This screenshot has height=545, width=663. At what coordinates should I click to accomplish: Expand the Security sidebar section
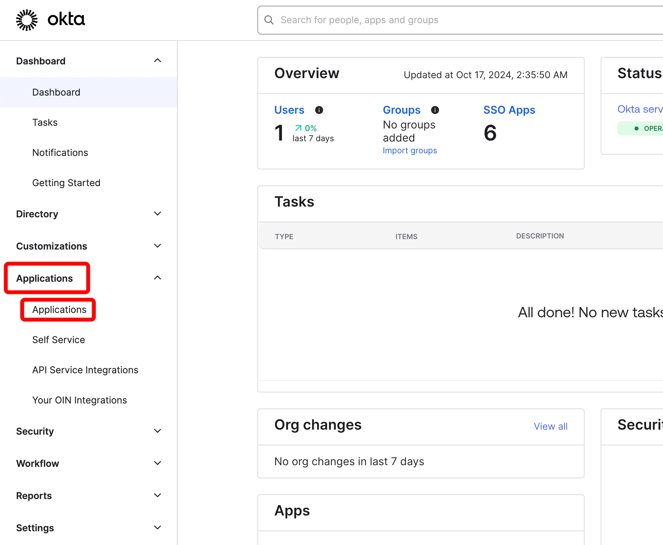(x=158, y=431)
